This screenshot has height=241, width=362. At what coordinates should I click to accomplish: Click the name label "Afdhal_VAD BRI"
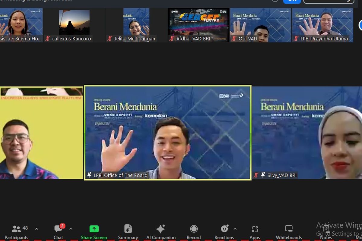(193, 39)
